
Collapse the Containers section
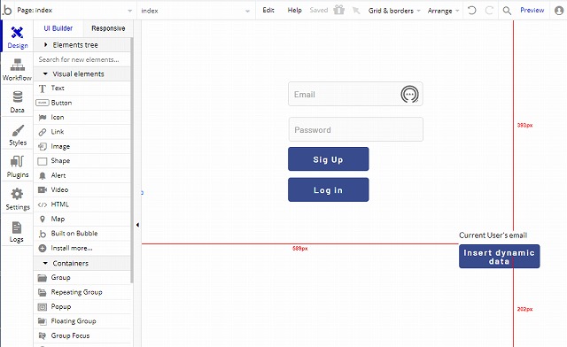coord(82,263)
